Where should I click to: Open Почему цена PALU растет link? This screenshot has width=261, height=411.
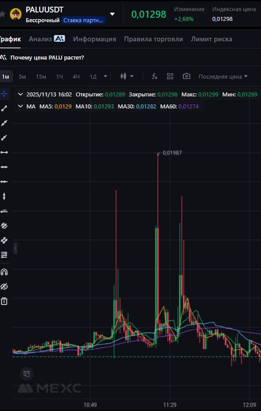[x=47, y=57]
